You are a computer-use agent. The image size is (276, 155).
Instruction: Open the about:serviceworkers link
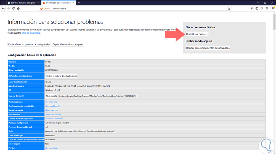[x=54, y=119]
